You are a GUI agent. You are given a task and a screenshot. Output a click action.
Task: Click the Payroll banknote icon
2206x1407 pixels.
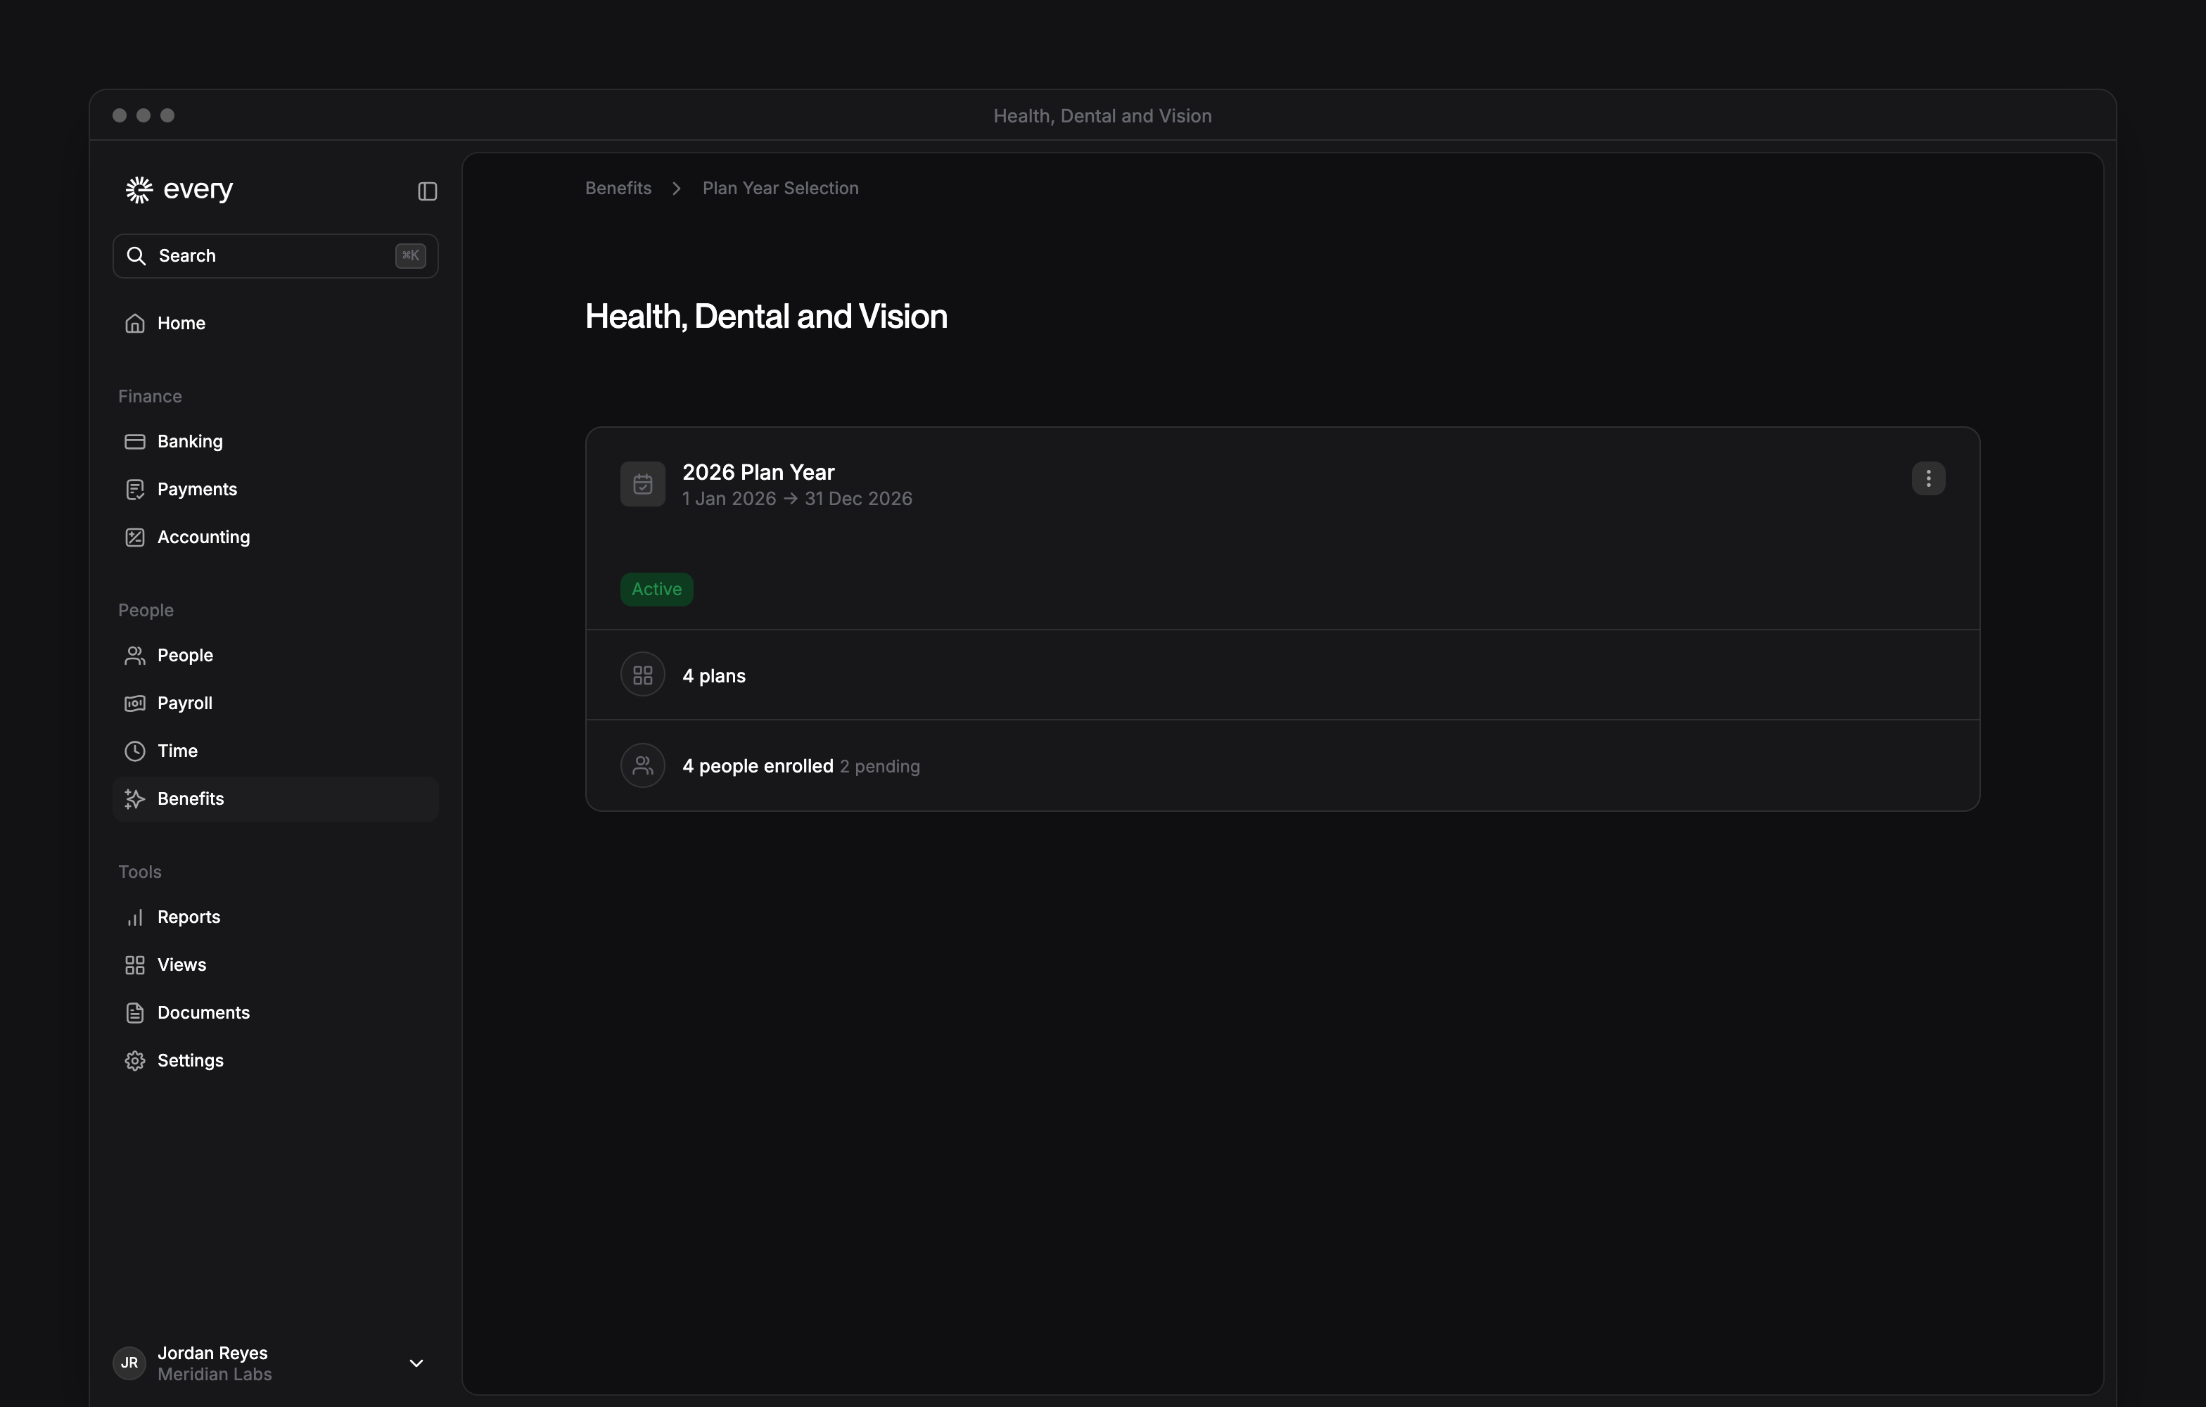(134, 703)
